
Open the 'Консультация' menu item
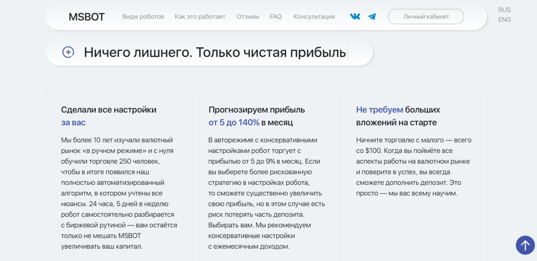pyautogui.click(x=314, y=17)
